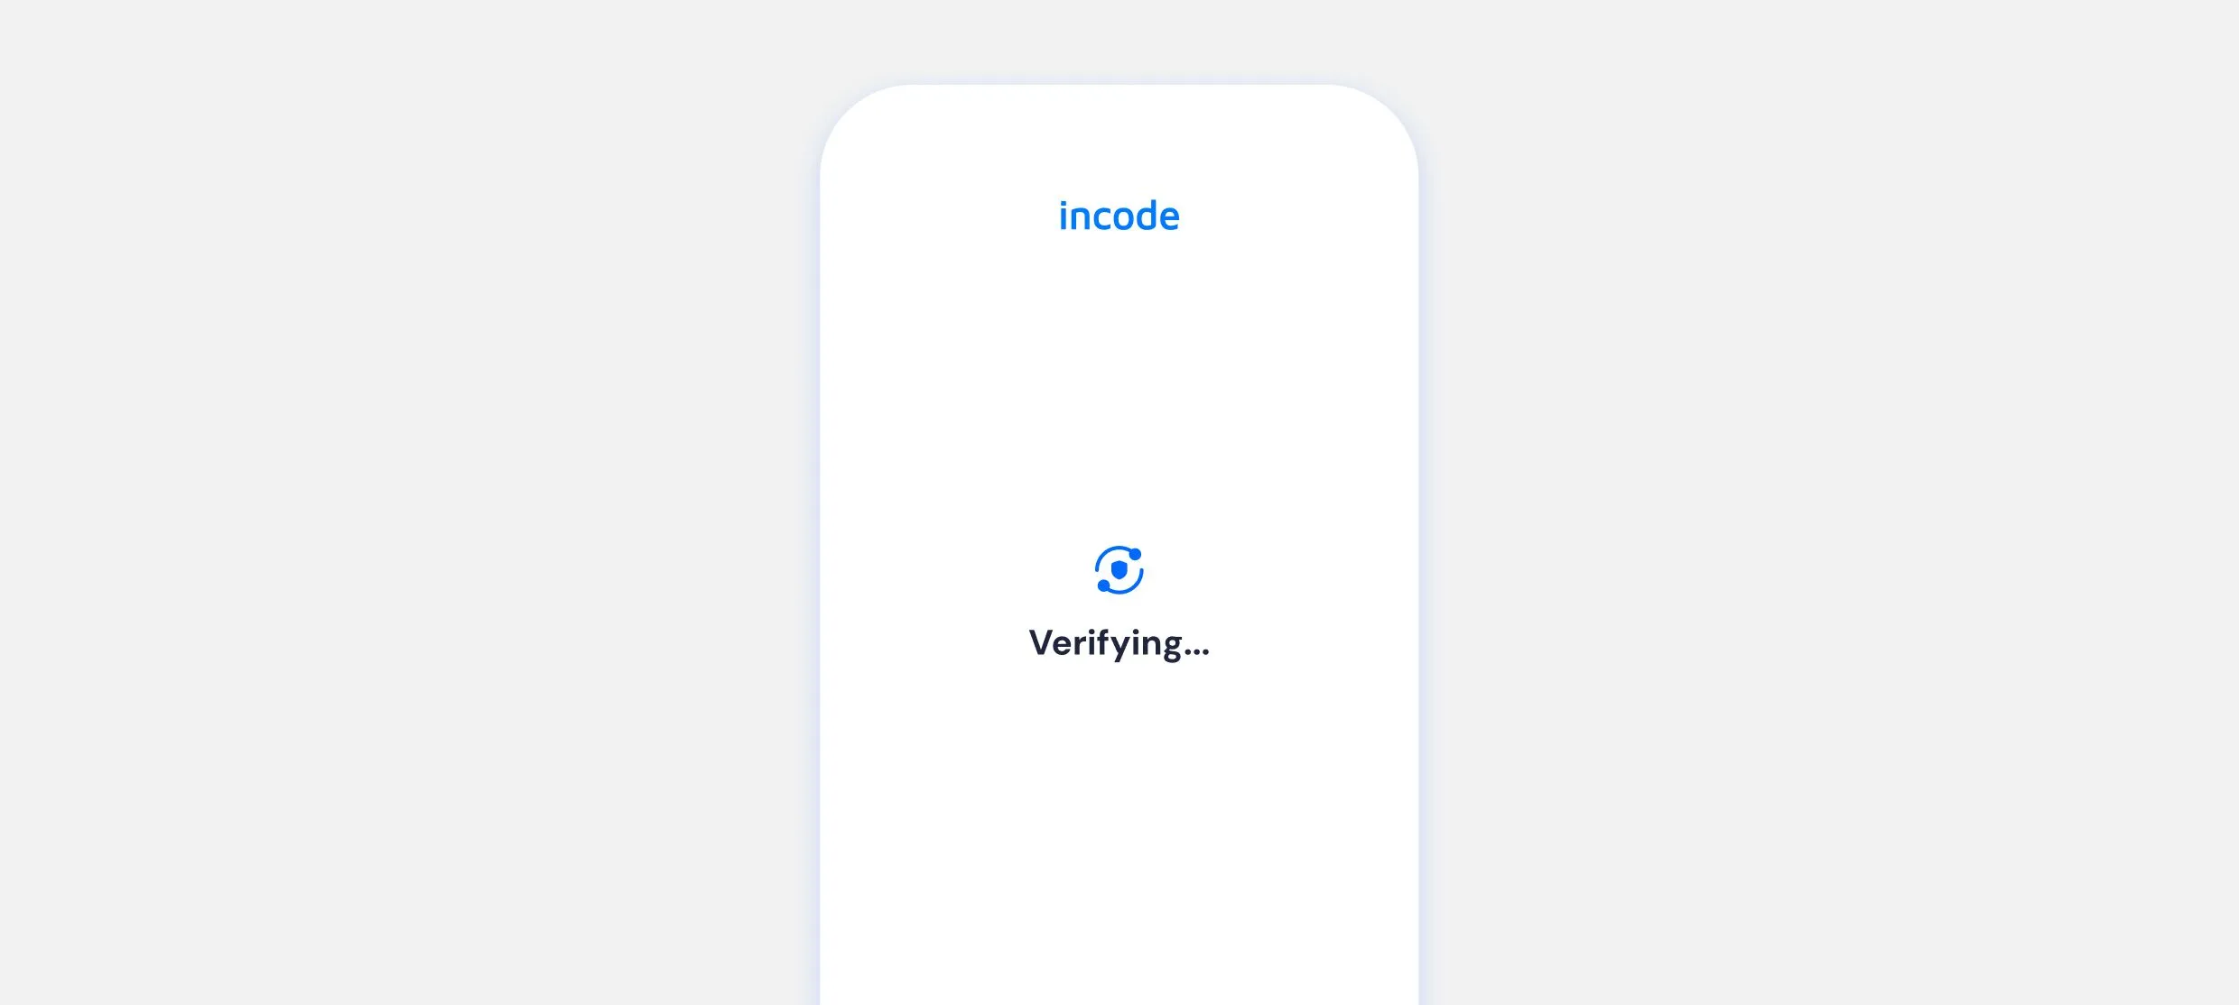Viewport: 2239px width, 1005px height.
Task: Click the dot on the logo's letter i
Action: pos(1064,204)
